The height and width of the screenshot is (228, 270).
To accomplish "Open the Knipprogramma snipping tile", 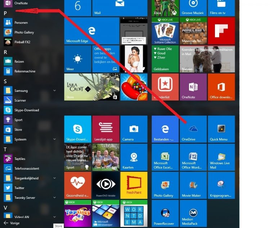I will tap(221, 185).
